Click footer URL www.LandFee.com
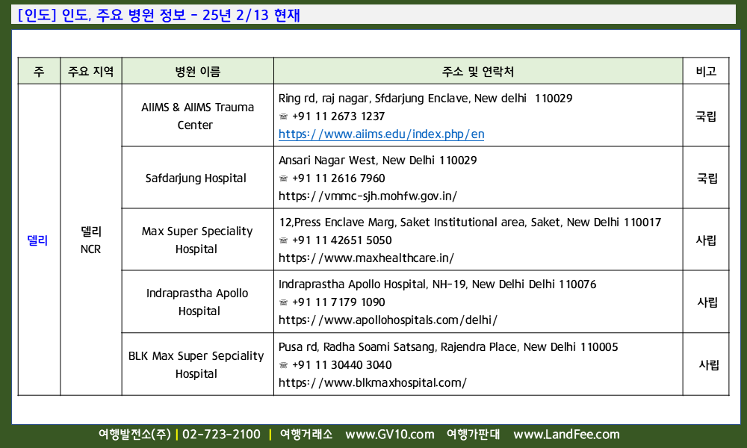This screenshot has width=747, height=448. tap(566, 435)
